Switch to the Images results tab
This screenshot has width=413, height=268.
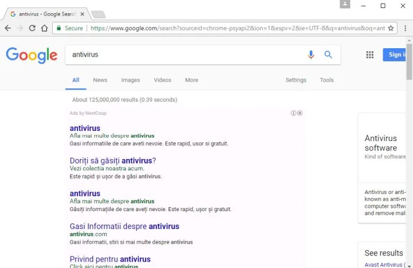(130, 80)
